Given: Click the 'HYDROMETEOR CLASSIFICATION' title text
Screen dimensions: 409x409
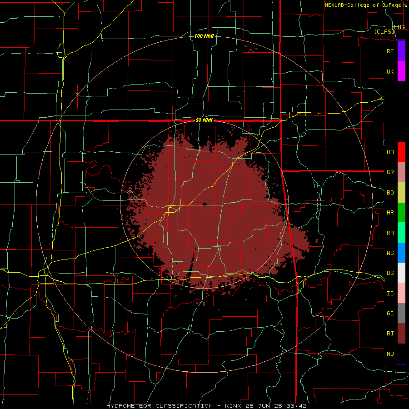Looking at the screenshot, I should tap(160, 406).
